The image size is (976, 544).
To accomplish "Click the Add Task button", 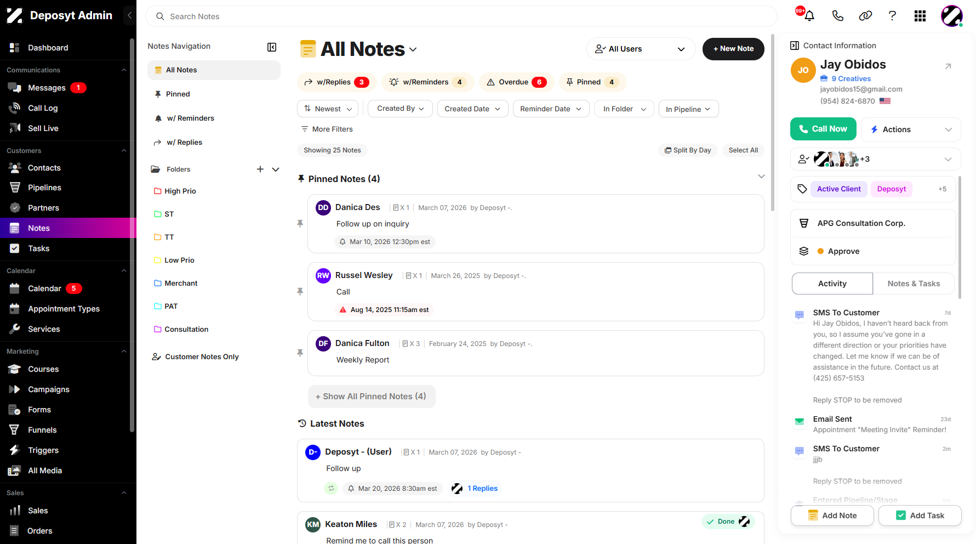I will (x=920, y=515).
